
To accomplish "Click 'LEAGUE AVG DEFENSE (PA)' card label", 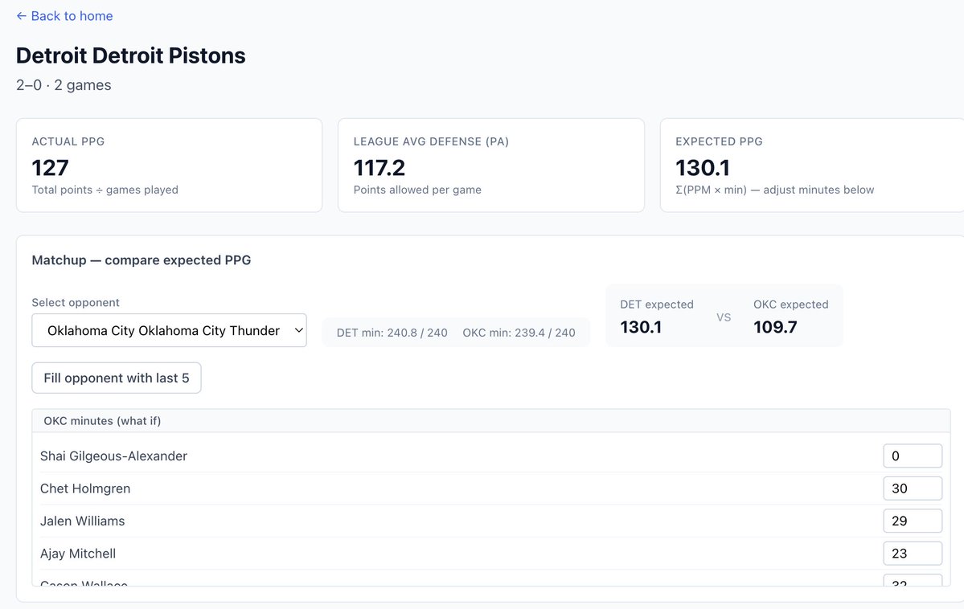I will (431, 141).
